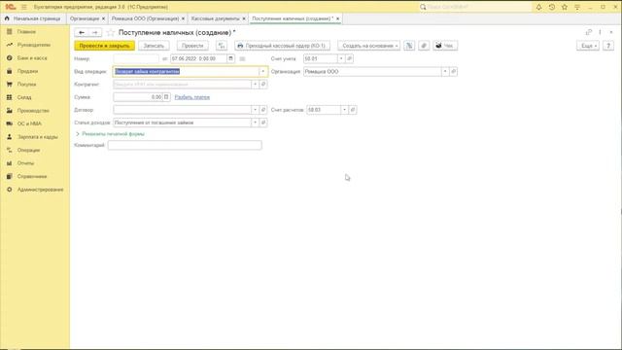
Task: Open Продажи section in sidebar
Action: (28, 71)
